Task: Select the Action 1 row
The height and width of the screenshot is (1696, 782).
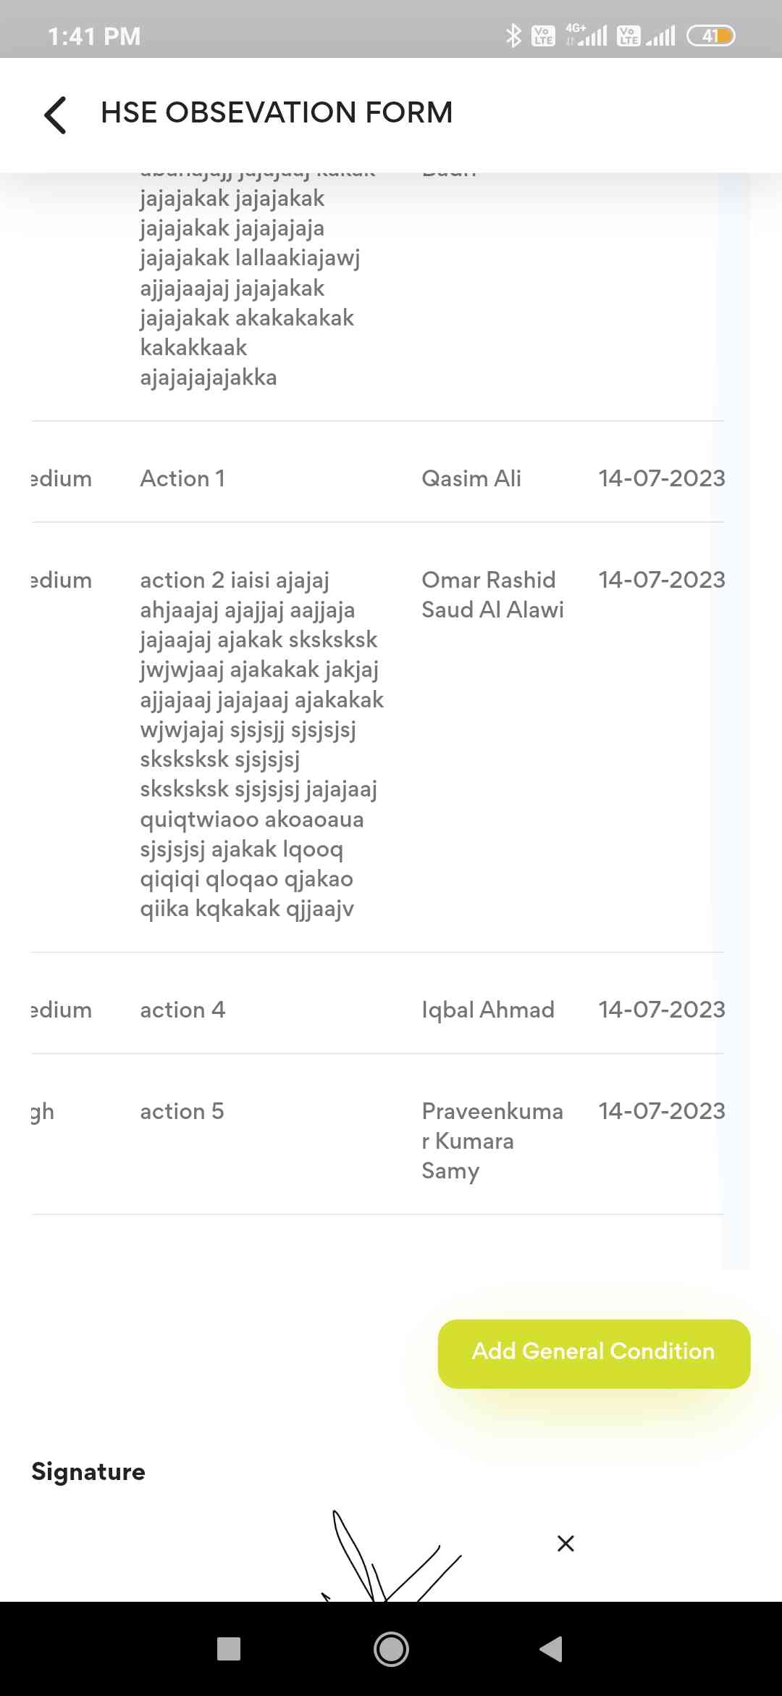Action: tap(182, 478)
